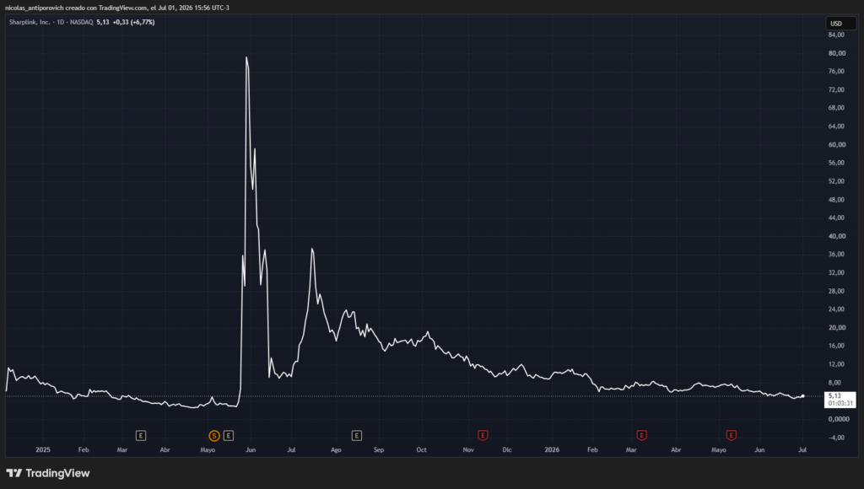Screen dimensions: 864x489
Task: Open the earnings E marker between Mar and Abr 2025
Action: coord(141,436)
